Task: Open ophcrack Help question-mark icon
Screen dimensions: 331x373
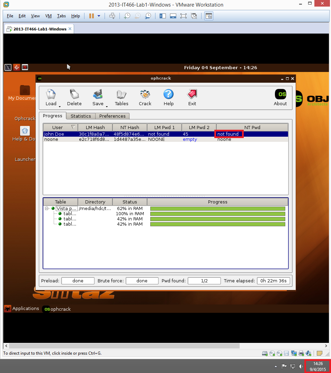Action: (x=169, y=94)
